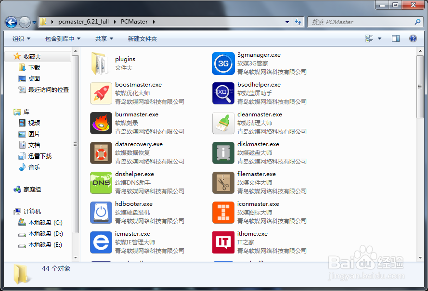Select 家庭组 in the navigation pane
The height and width of the screenshot is (291, 428).
[32, 190]
